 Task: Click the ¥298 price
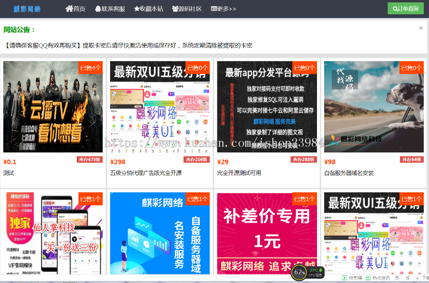(x=118, y=162)
